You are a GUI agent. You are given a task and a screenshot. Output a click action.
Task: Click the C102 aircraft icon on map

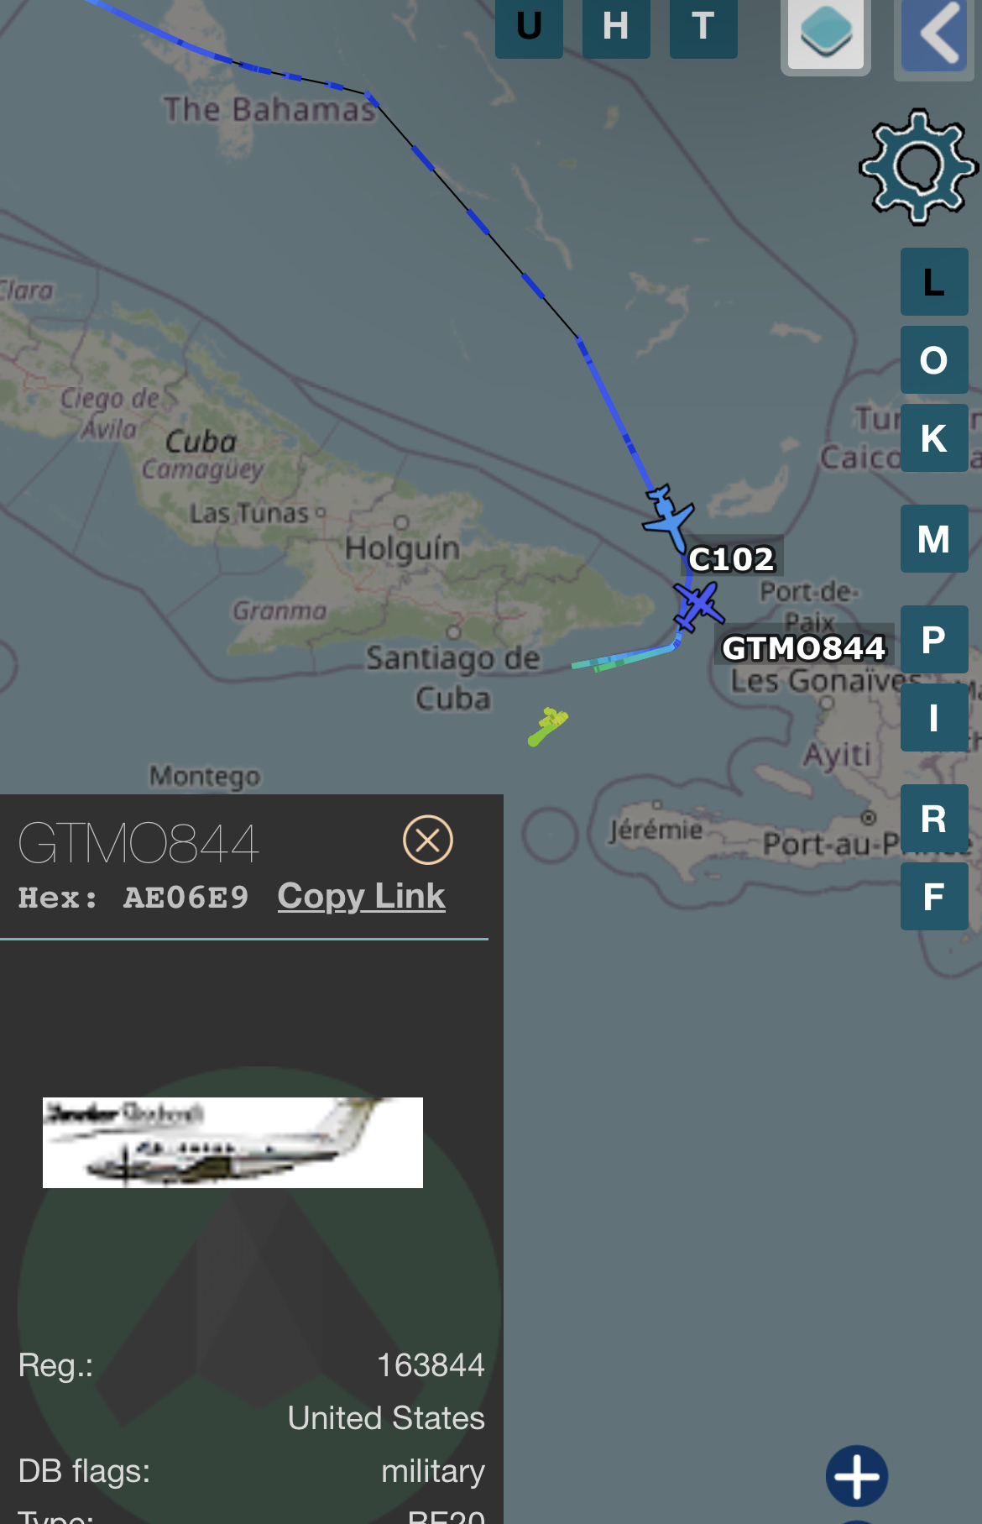668,516
